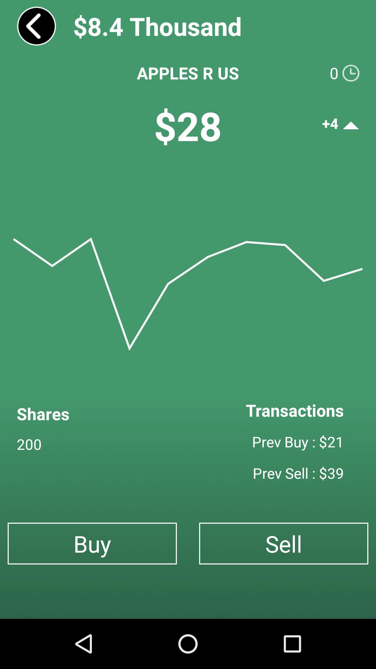This screenshot has height=669, width=376.
Task: Select the APPLES R US company name
Action: point(188,74)
